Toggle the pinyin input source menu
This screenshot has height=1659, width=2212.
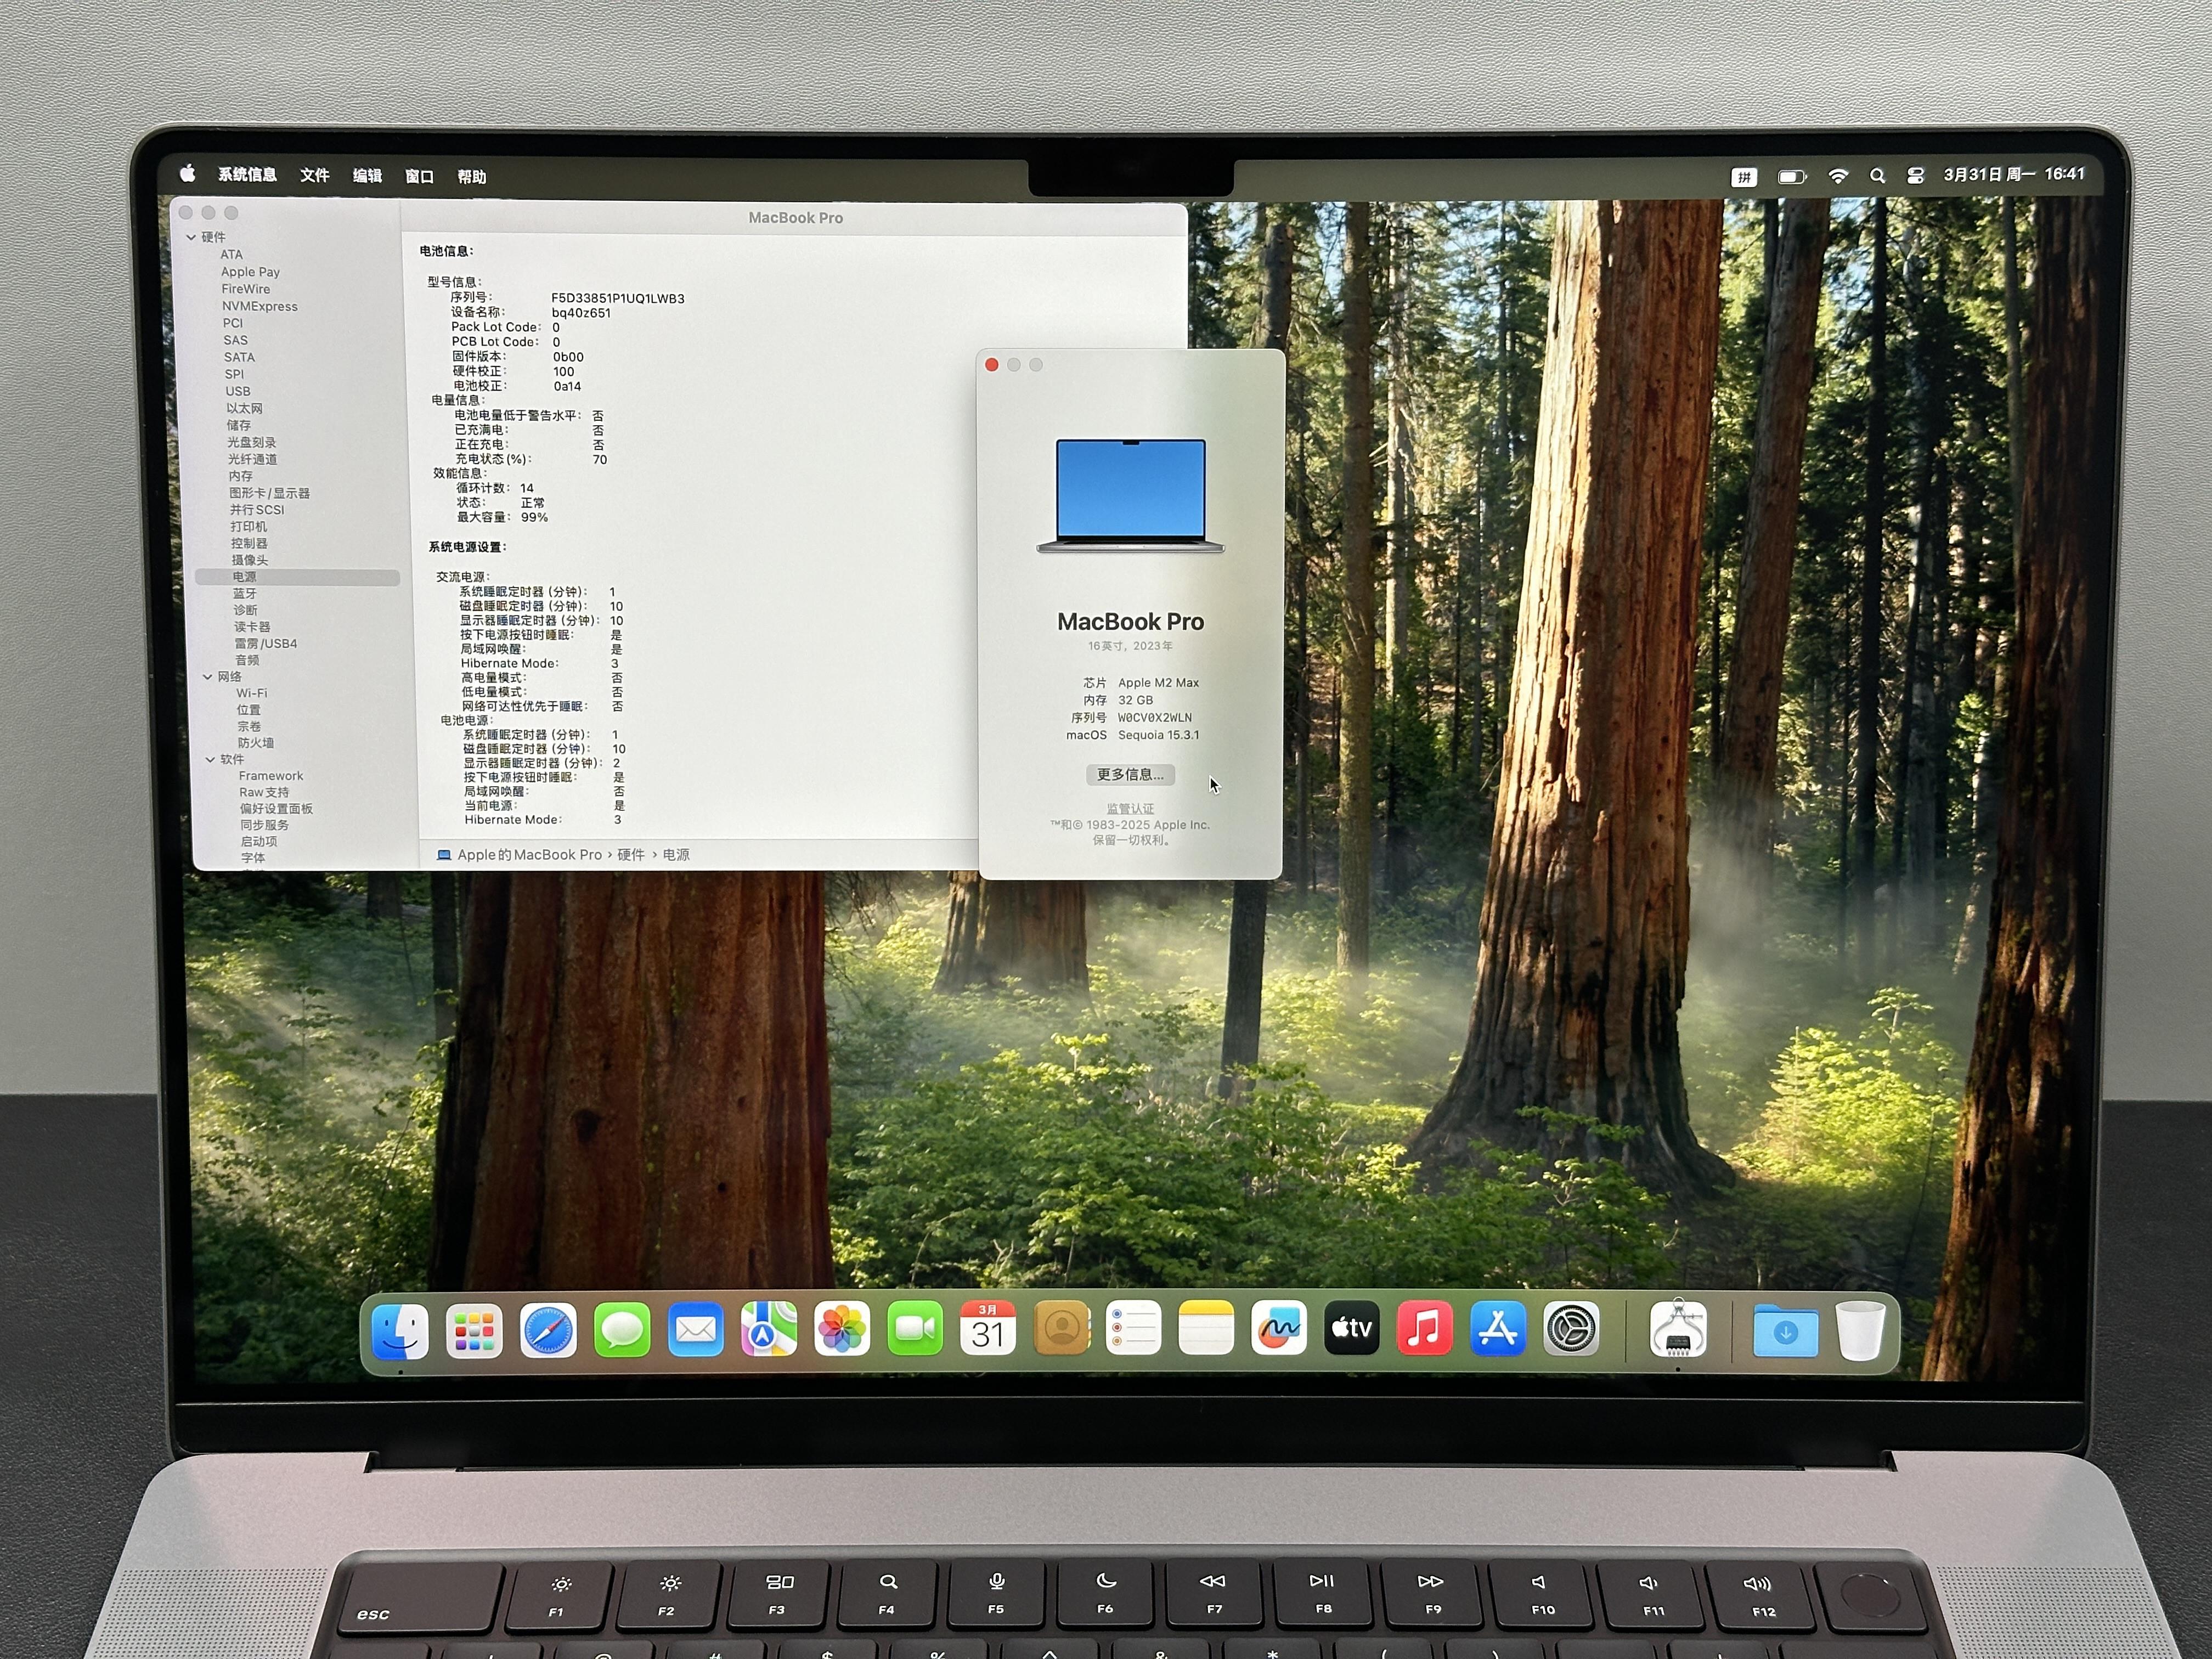click(1744, 177)
